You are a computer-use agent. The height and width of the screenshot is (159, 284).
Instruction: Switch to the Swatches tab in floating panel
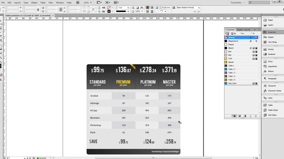click(230, 30)
